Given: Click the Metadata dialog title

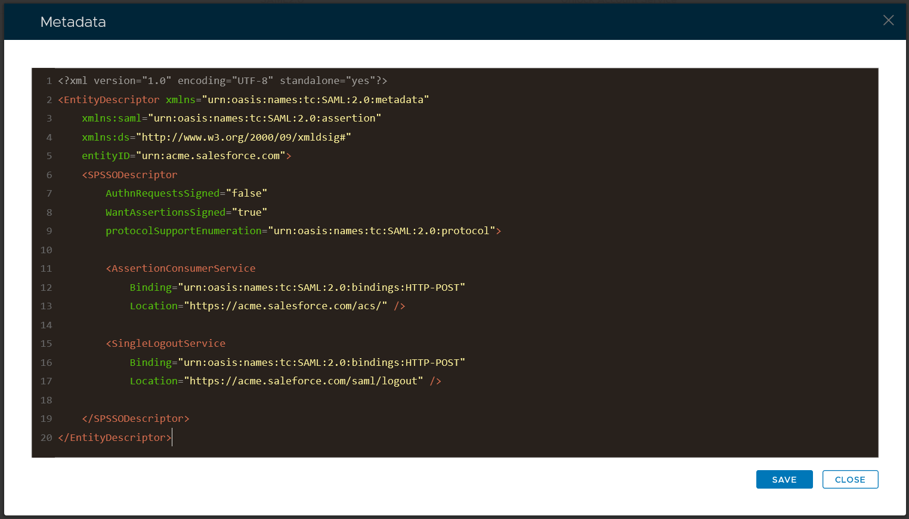Looking at the screenshot, I should point(73,22).
